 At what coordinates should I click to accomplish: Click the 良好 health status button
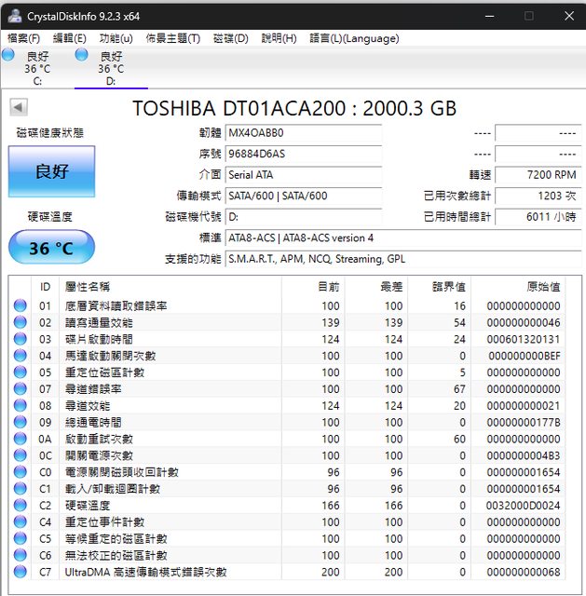click(x=52, y=171)
